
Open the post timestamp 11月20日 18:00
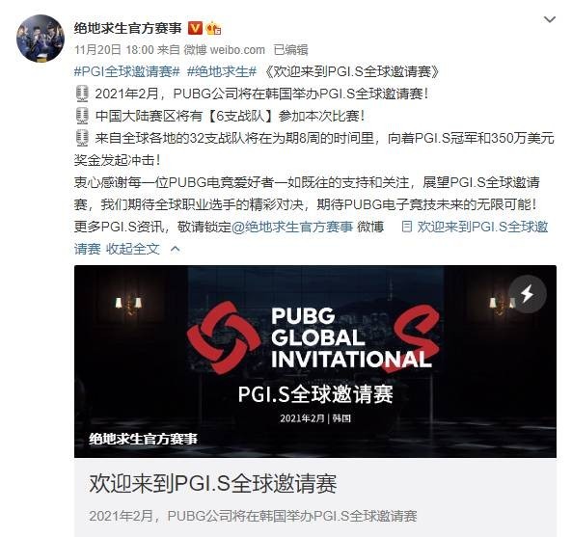pos(114,49)
